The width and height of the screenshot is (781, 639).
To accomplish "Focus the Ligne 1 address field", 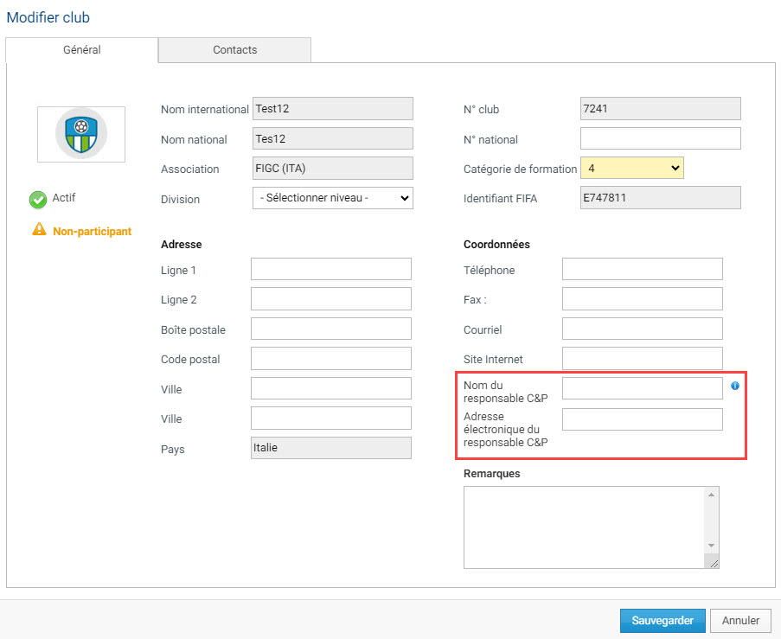I will [331, 269].
